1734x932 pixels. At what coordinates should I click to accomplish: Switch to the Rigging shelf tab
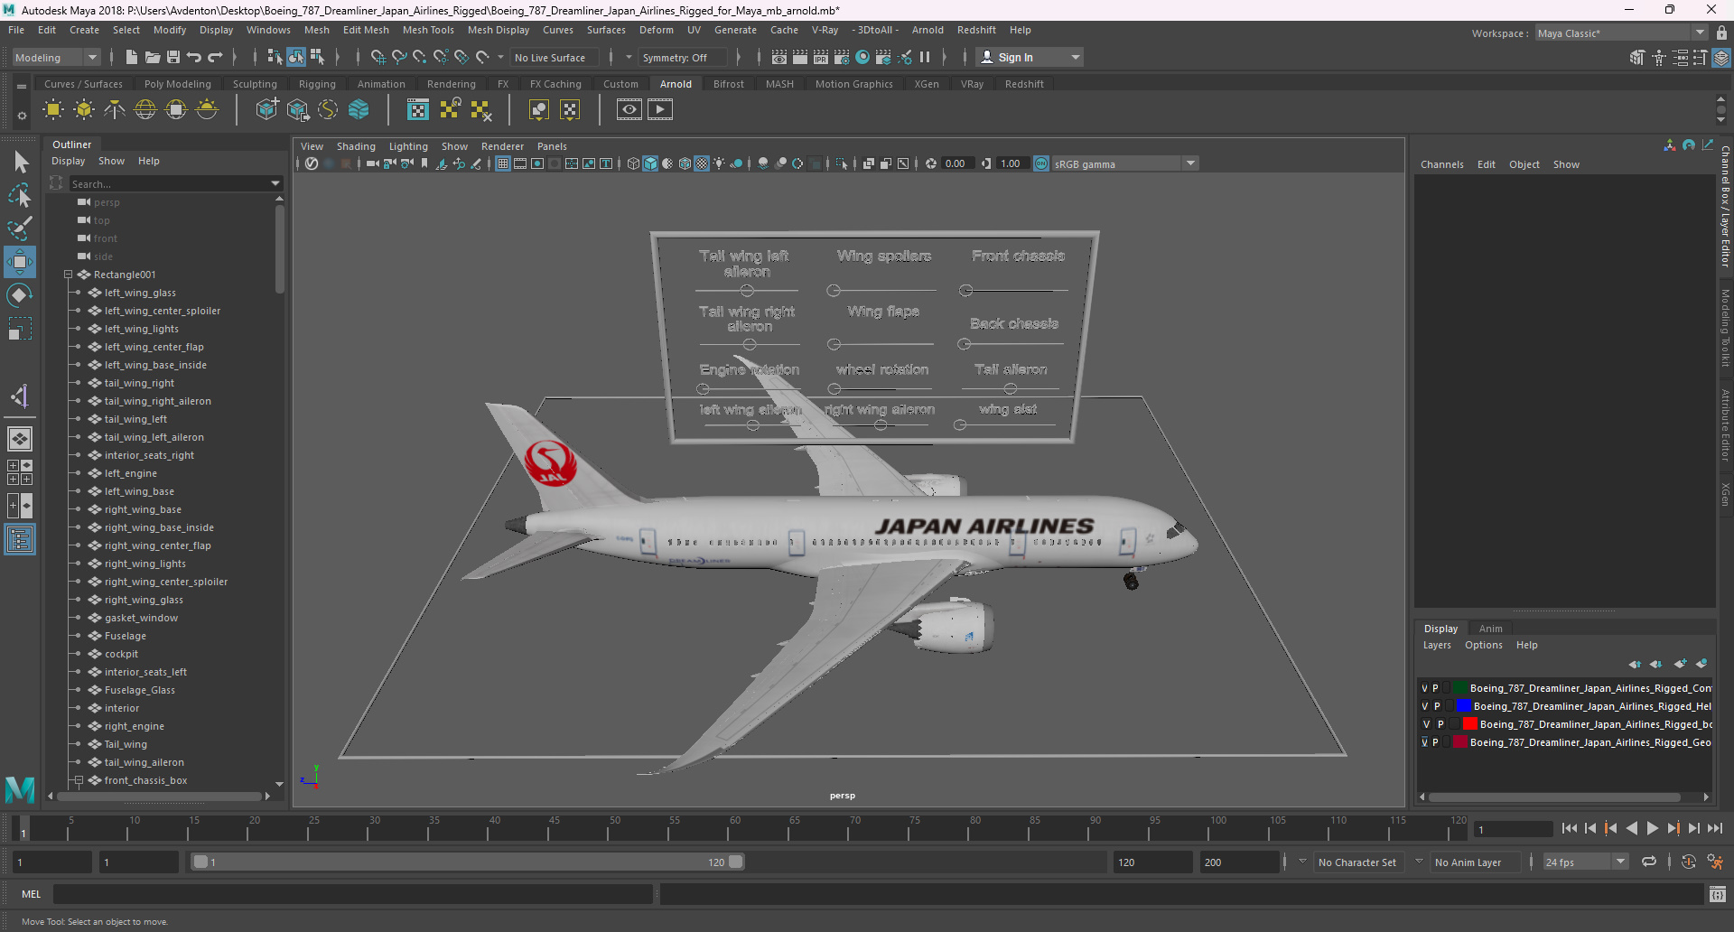(317, 84)
